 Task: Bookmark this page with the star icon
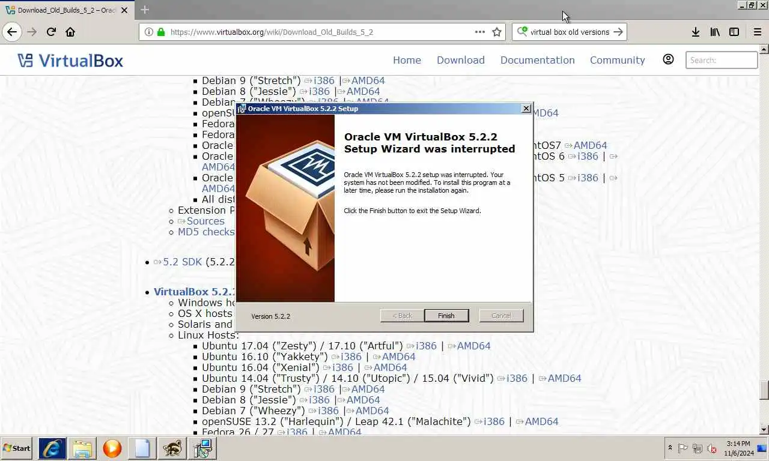[x=497, y=32]
